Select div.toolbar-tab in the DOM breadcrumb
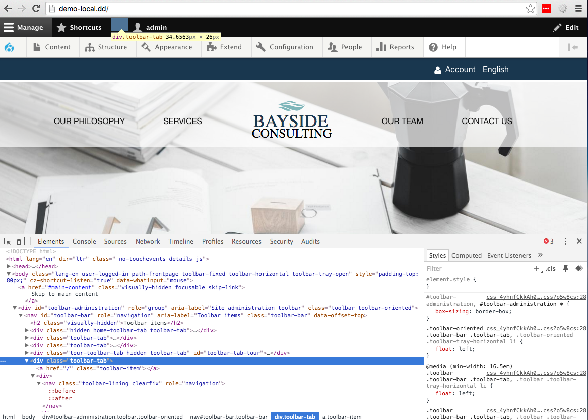Viewport: 588px width, 420px height. point(295,416)
